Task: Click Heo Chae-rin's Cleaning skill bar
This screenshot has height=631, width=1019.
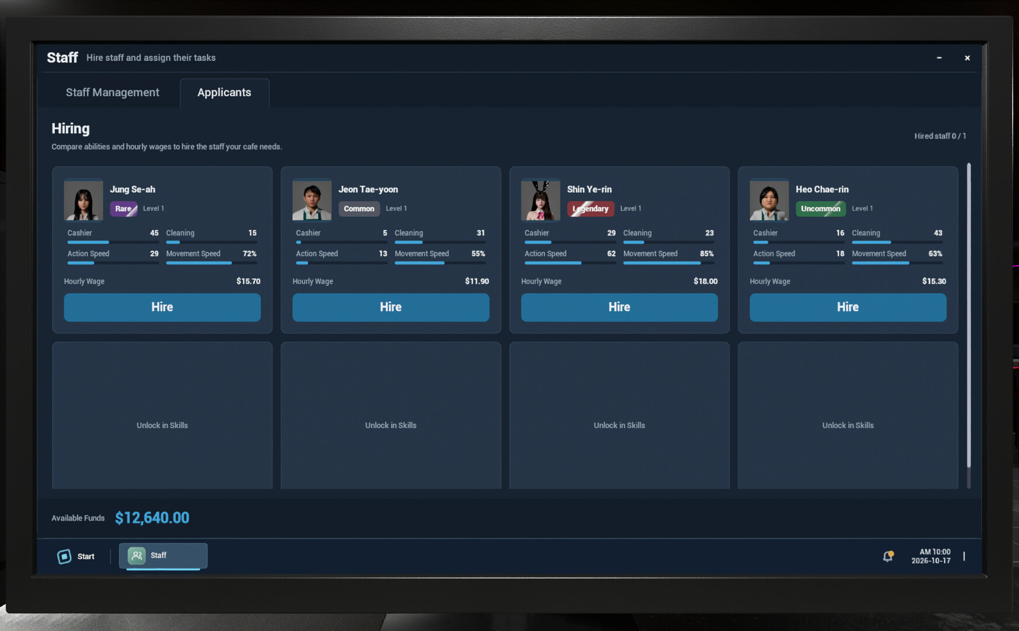Action: click(897, 242)
